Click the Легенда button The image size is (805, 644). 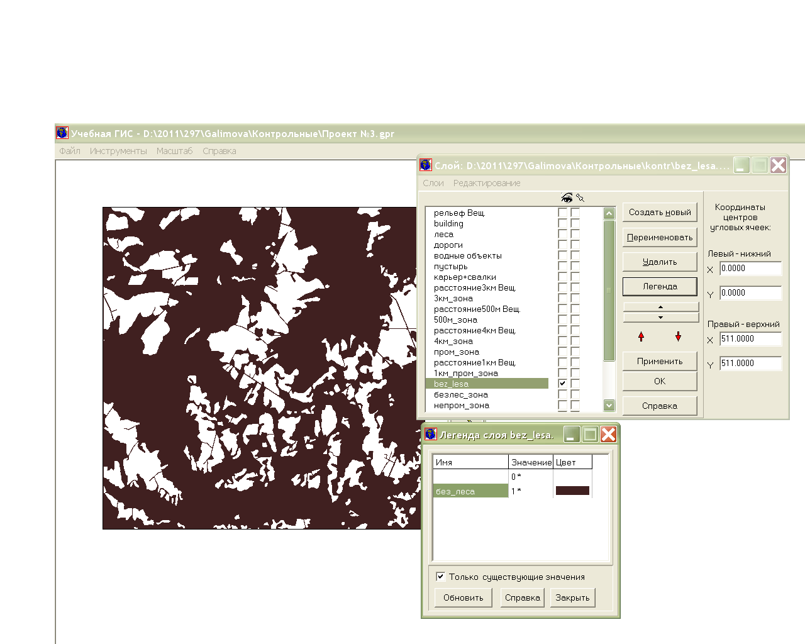coord(660,286)
